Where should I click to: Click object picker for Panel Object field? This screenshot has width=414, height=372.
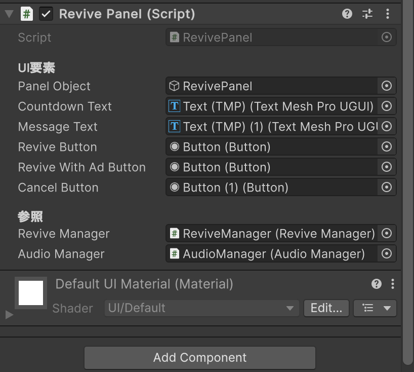click(x=387, y=86)
